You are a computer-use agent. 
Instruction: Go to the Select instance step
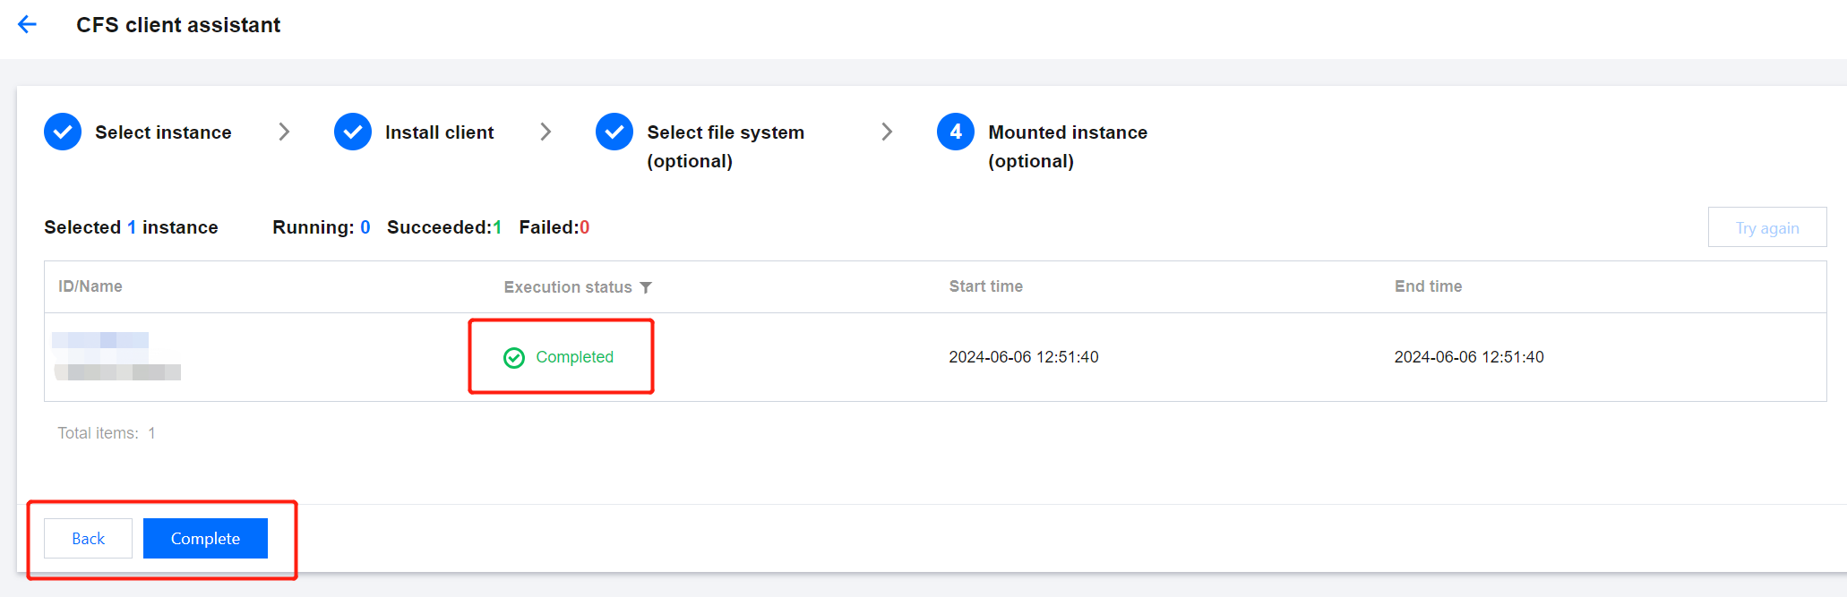(x=163, y=132)
